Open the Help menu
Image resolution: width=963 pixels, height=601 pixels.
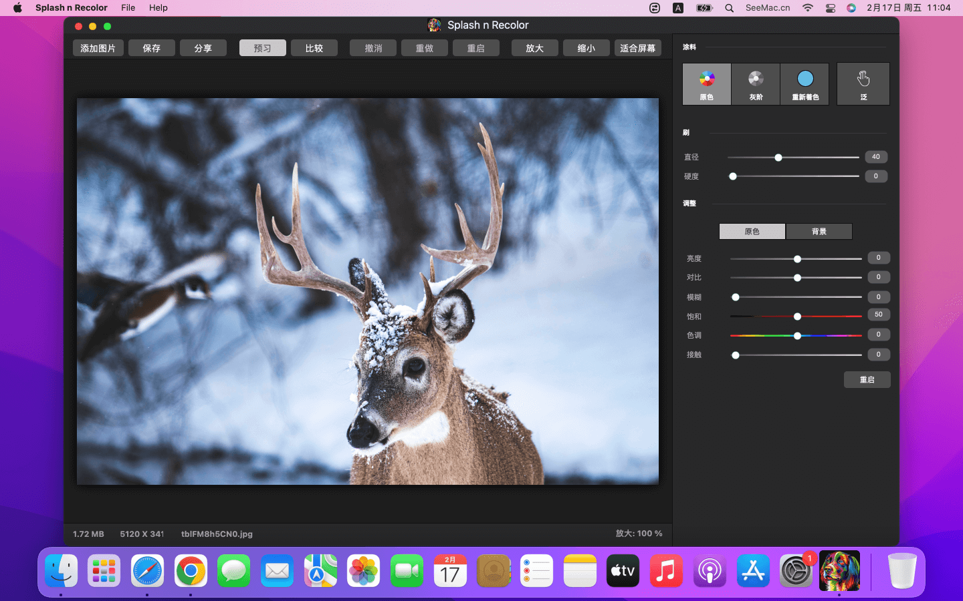click(x=158, y=8)
